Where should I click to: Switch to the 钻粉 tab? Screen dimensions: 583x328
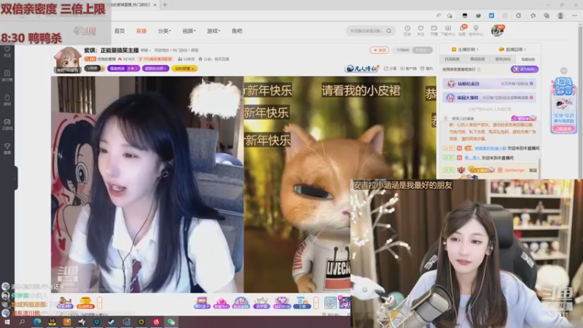(528, 59)
